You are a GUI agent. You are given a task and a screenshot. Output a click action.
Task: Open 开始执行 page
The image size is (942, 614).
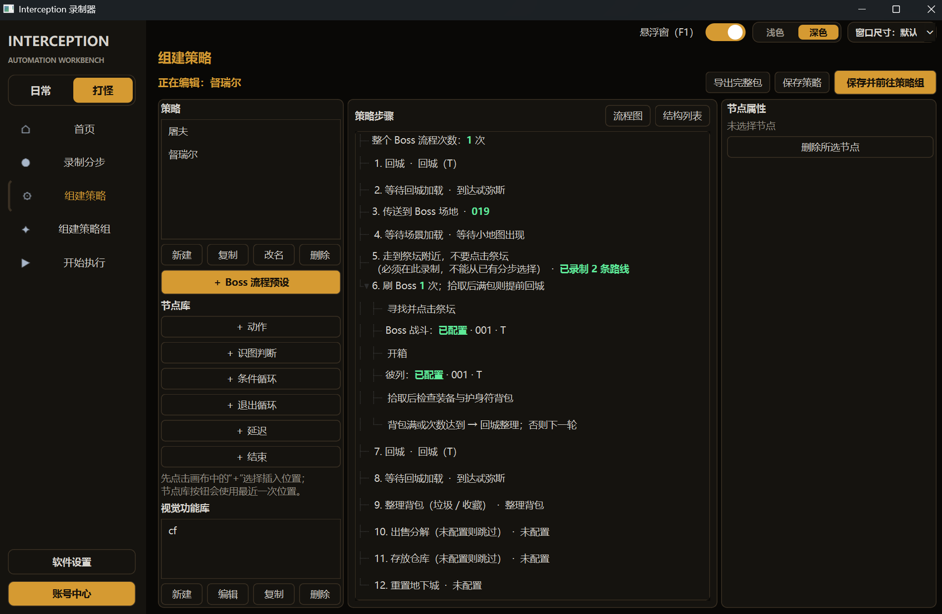tap(84, 263)
